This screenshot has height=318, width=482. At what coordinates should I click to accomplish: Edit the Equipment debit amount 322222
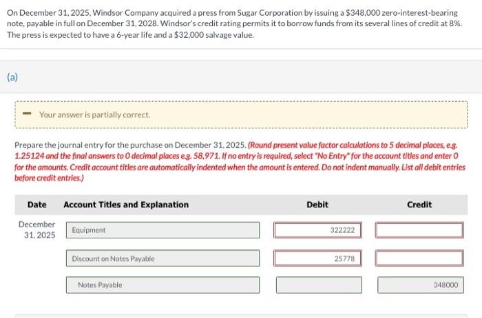click(317, 230)
